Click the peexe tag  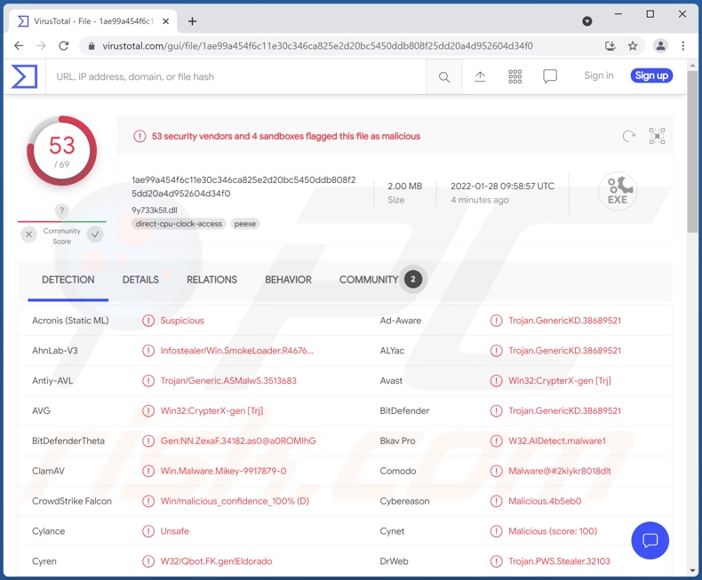click(245, 224)
